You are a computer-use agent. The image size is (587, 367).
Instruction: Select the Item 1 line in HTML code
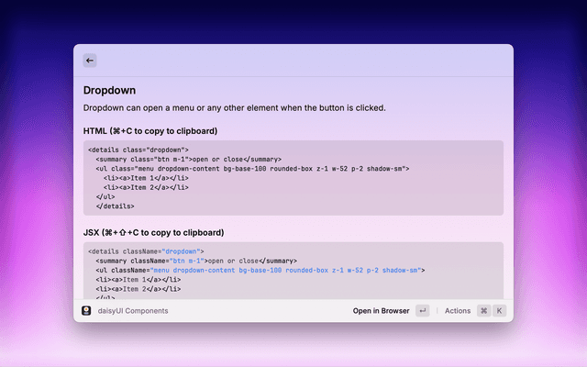[x=146, y=178]
